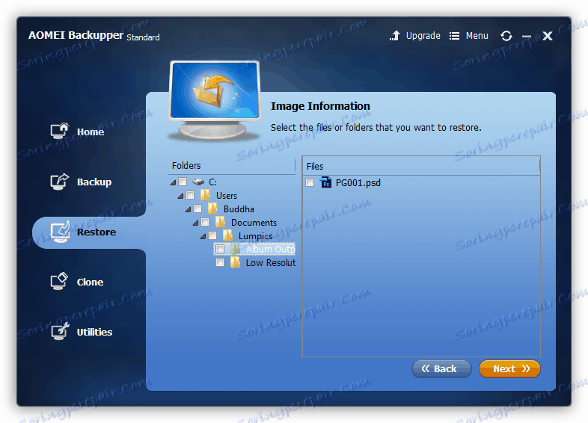The width and height of the screenshot is (588, 423).
Task: Select the Buddha folder name
Action: [239, 209]
